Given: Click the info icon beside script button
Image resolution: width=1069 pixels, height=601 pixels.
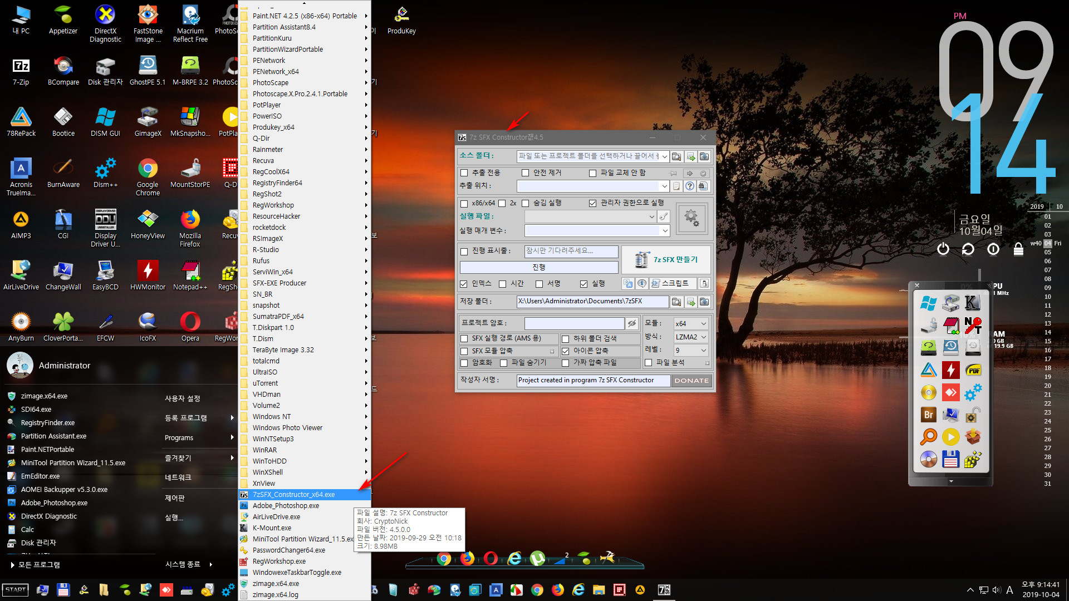Looking at the screenshot, I should [642, 284].
